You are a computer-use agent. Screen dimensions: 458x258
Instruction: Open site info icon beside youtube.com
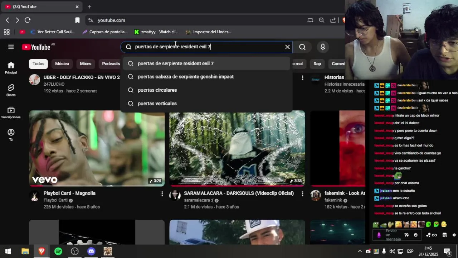click(90, 20)
